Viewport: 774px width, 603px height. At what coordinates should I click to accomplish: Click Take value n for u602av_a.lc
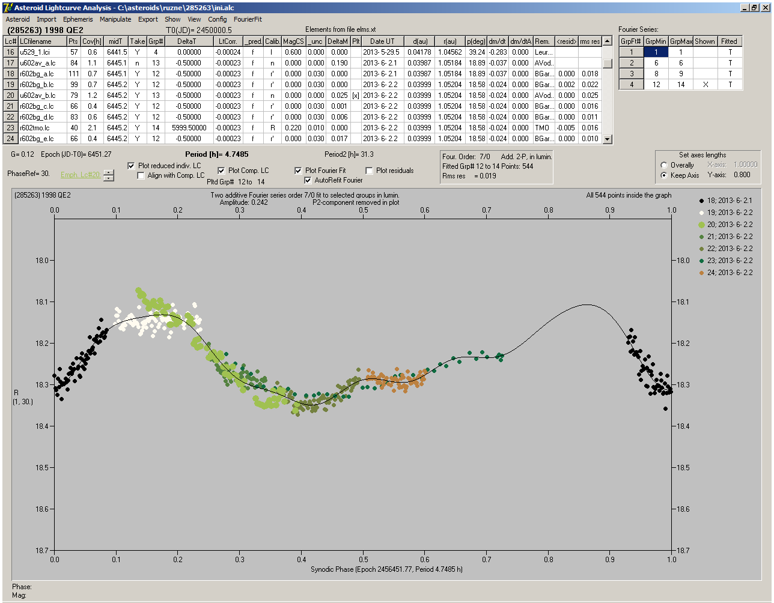coord(137,63)
